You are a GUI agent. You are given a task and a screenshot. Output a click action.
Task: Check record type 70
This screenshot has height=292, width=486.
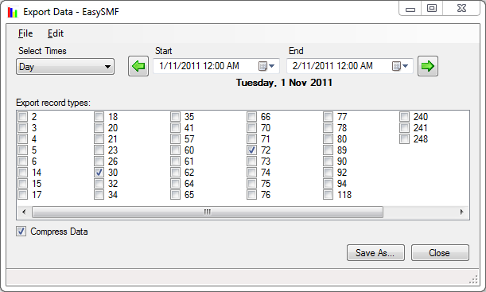click(x=251, y=128)
